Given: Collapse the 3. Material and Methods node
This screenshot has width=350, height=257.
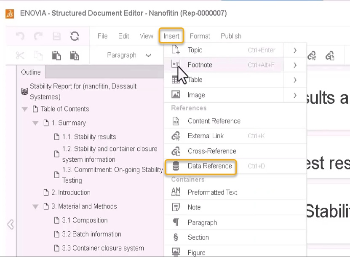Looking at the screenshot, I should point(36,206).
